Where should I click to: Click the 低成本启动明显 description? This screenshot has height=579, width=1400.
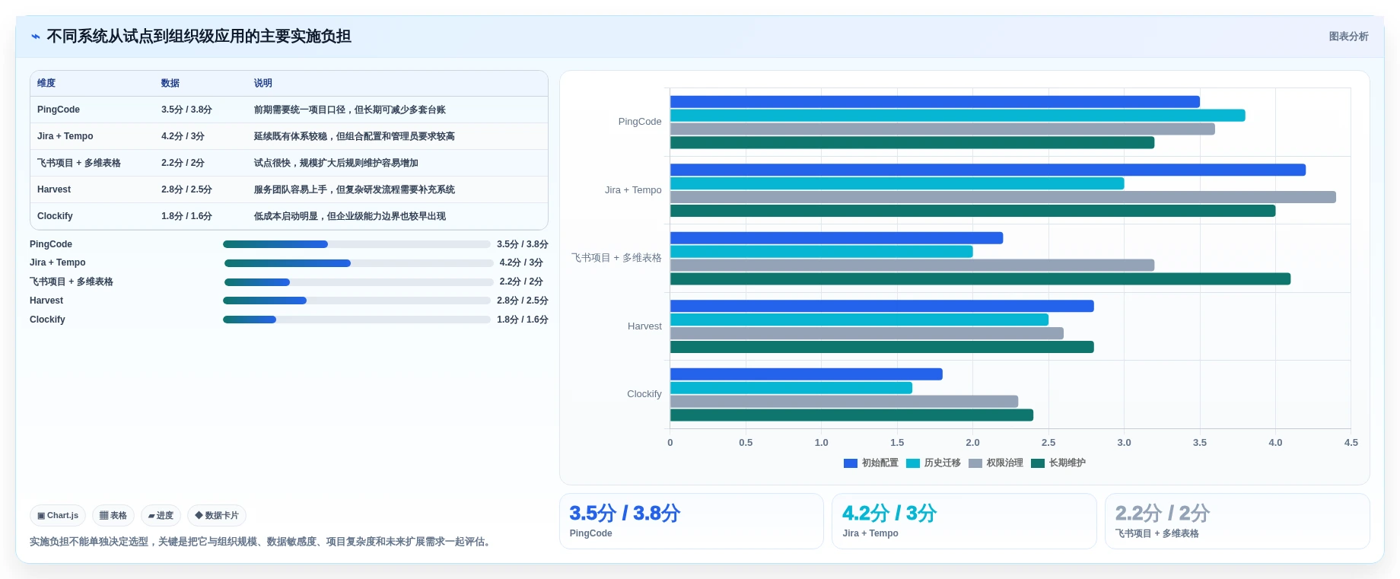pos(350,216)
